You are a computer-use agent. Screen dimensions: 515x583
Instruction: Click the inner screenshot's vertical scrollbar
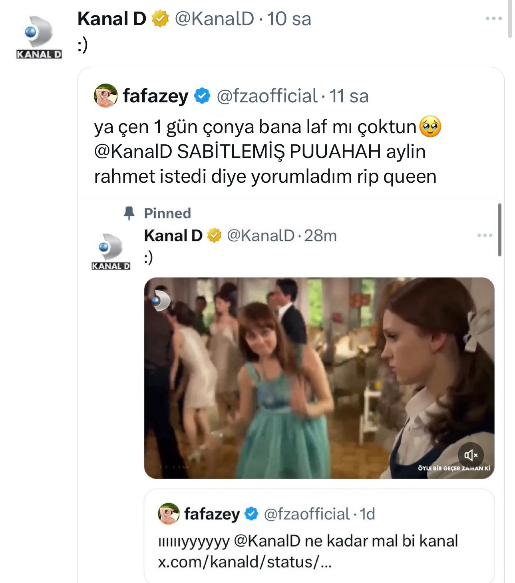(x=499, y=230)
